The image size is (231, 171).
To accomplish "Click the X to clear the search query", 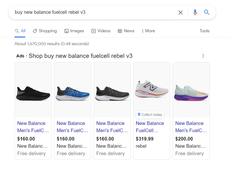I will pyautogui.click(x=180, y=12).
